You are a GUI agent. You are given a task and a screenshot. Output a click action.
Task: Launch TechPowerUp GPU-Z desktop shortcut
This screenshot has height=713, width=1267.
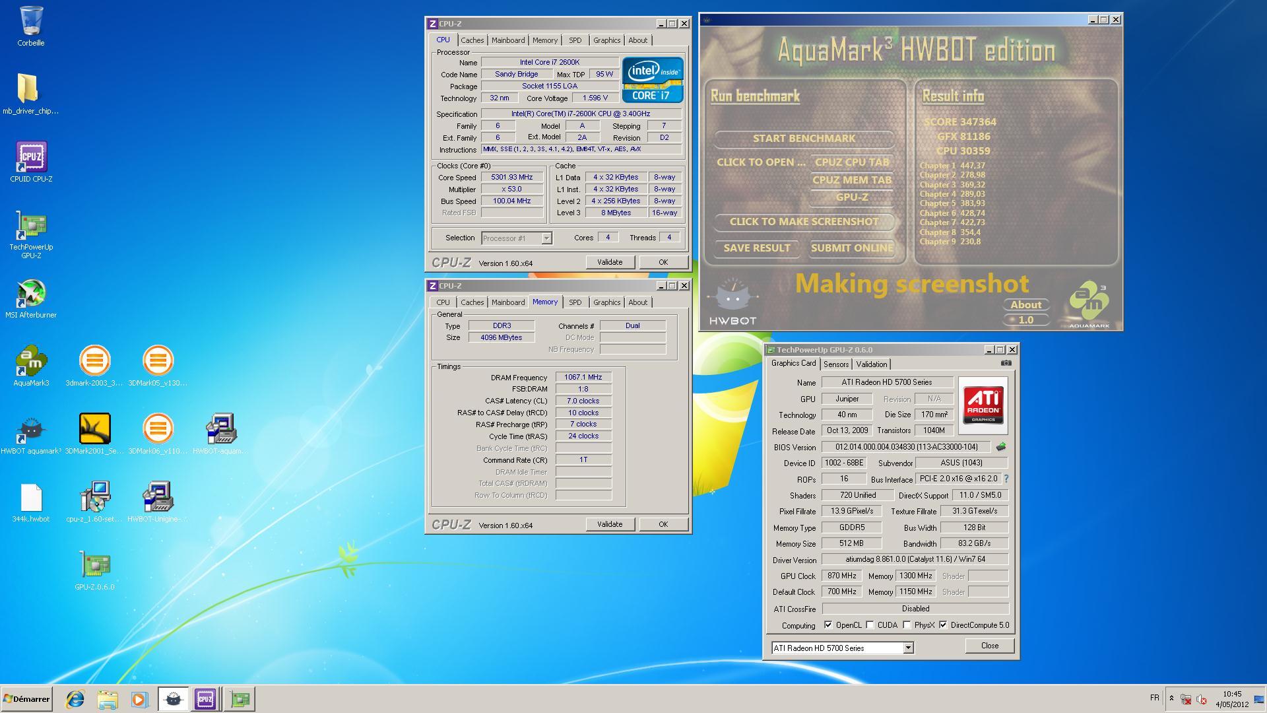click(x=31, y=234)
